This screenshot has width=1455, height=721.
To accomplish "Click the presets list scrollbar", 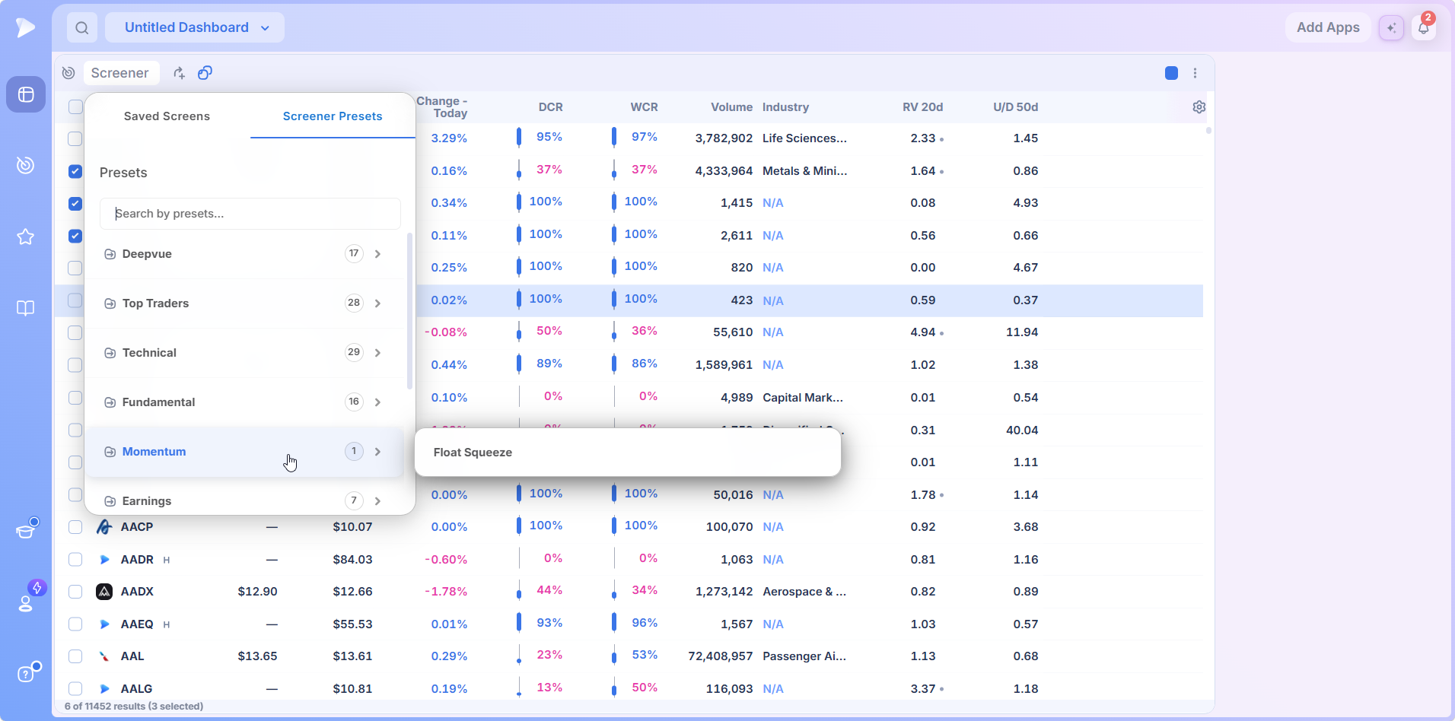I will pos(409,312).
